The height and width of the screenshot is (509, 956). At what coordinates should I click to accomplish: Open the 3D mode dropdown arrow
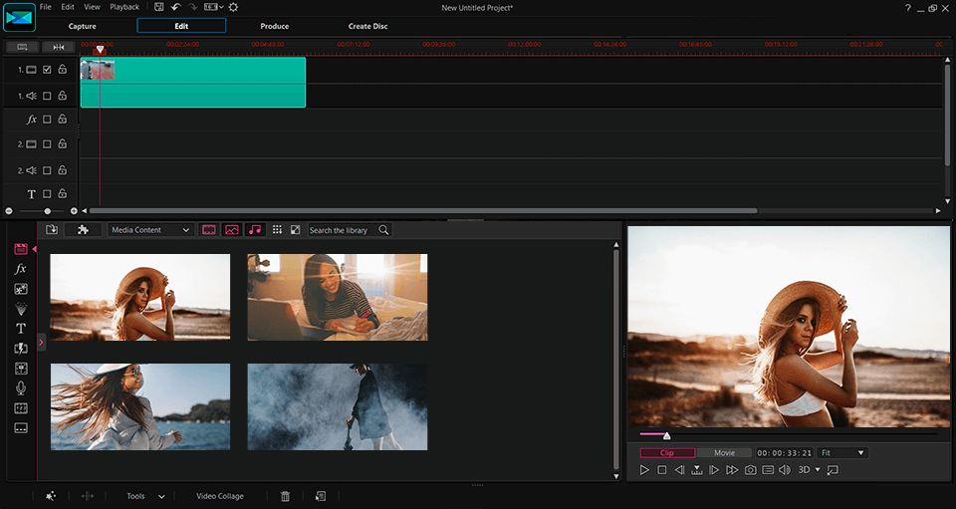coord(818,470)
